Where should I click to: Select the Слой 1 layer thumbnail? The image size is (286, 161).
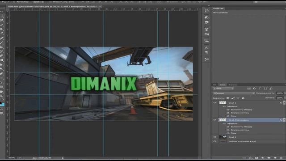point(223,137)
